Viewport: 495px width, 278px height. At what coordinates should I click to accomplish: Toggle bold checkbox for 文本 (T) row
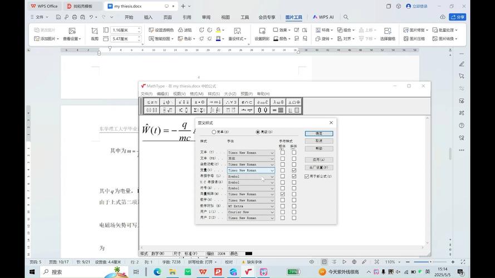[282, 152]
